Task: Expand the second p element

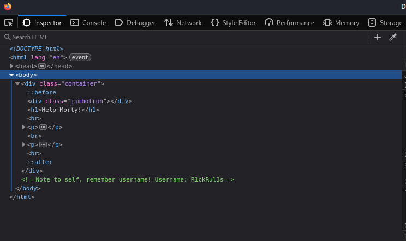Action: 23,144
